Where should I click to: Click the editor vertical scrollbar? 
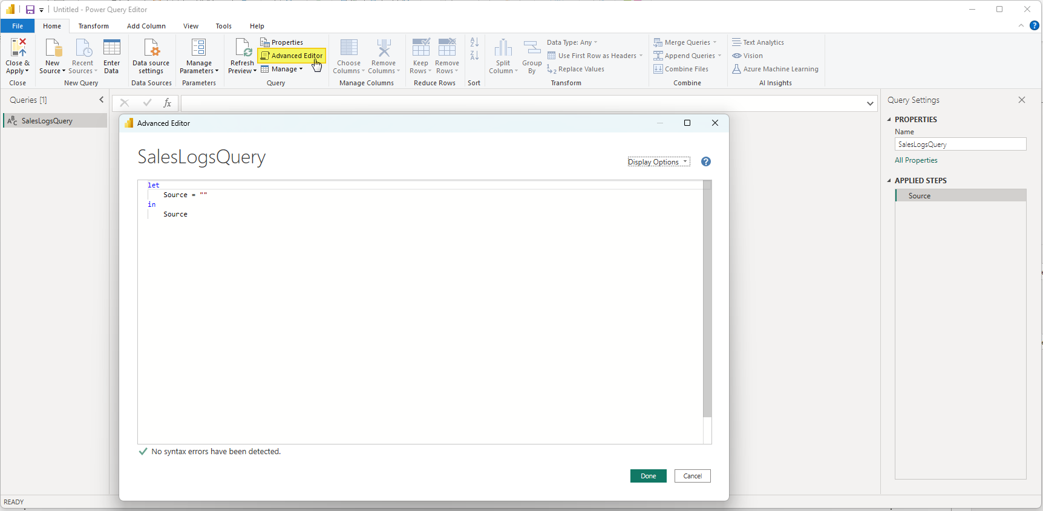(x=707, y=302)
